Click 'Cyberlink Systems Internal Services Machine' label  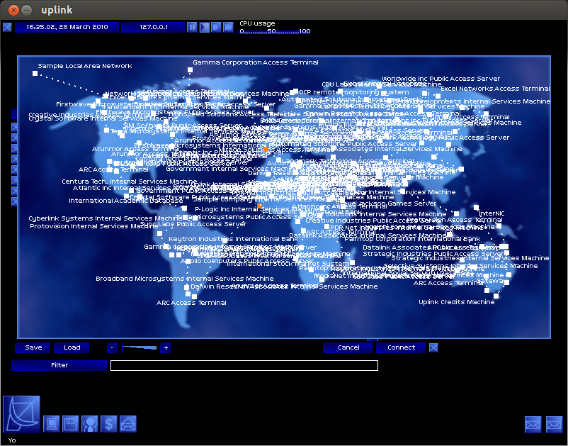pos(105,218)
